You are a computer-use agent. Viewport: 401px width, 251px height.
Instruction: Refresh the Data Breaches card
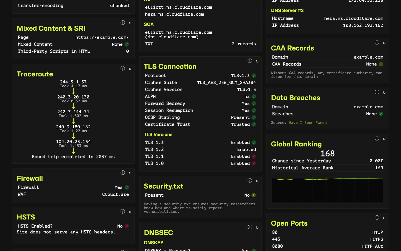(x=384, y=92)
